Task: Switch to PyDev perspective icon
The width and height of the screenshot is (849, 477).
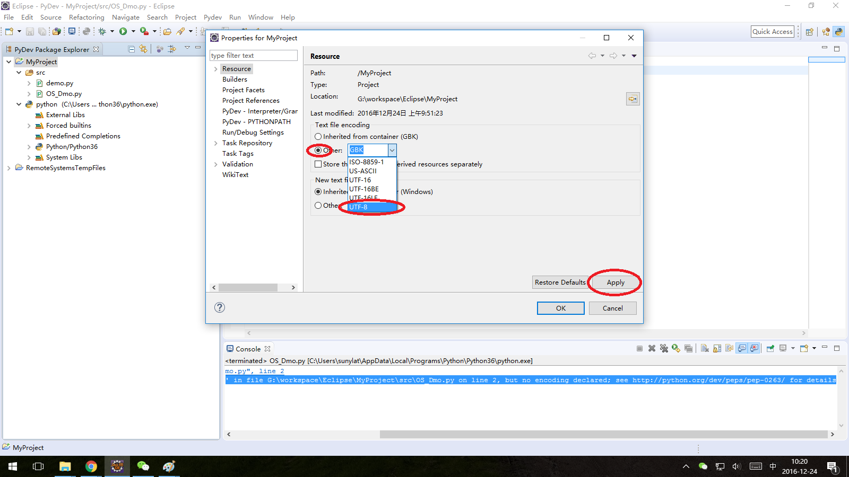Action: tap(838, 32)
